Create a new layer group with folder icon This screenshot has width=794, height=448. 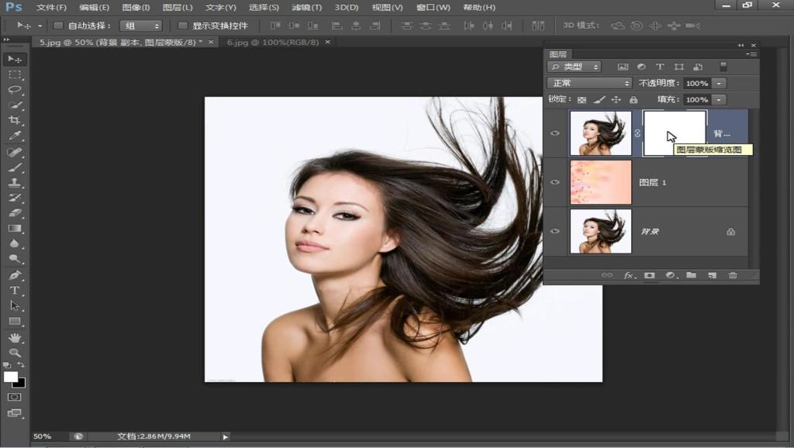pos(691,275)
